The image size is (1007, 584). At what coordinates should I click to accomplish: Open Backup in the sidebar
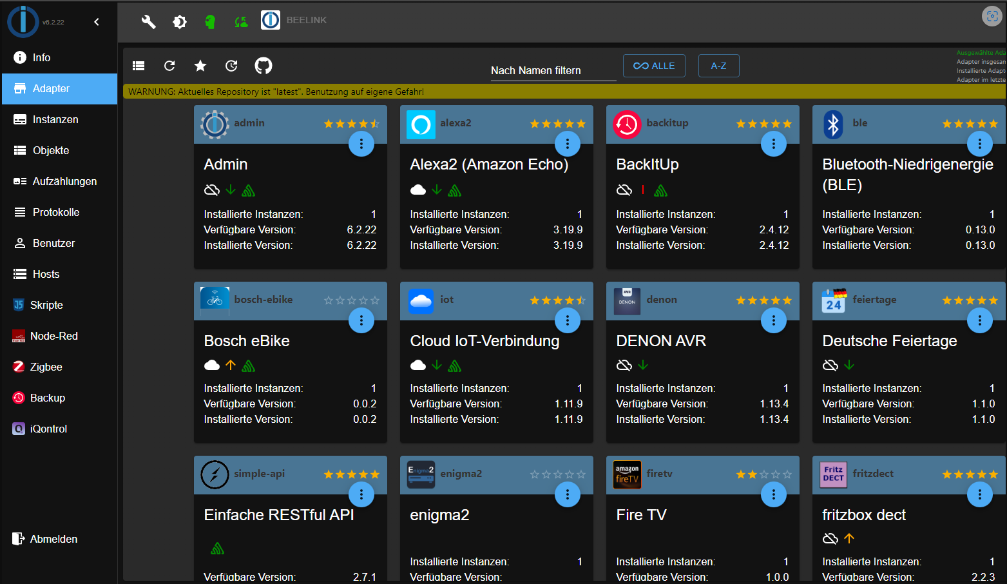tap(59, 398)
